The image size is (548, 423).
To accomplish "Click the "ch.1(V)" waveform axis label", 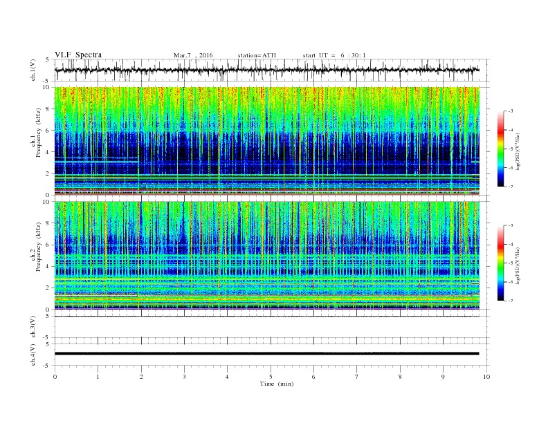I will click(x=33, y=70).
